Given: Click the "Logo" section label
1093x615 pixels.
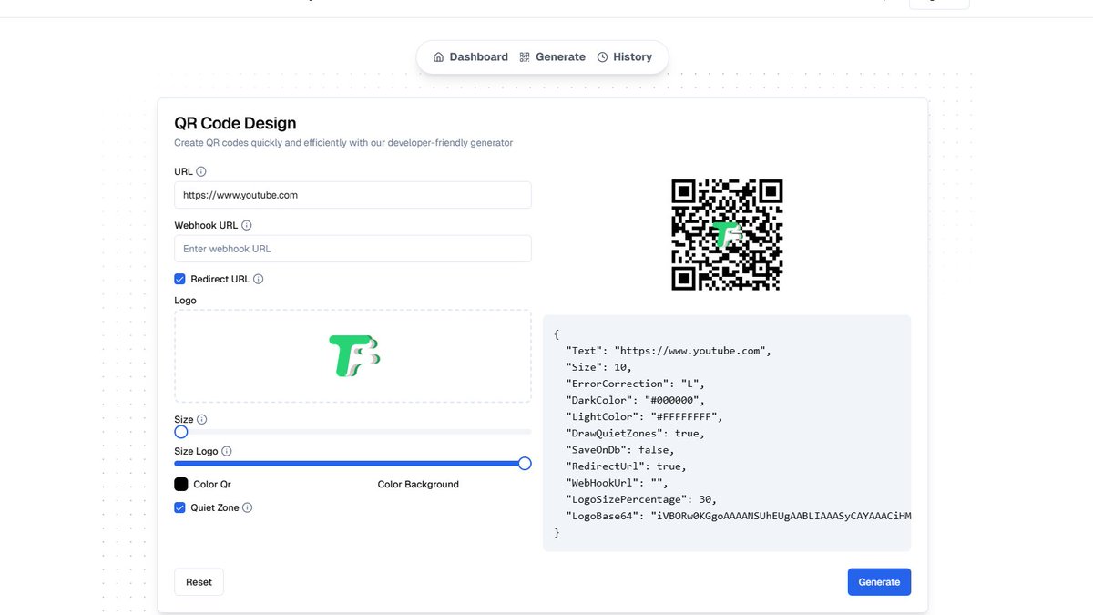Looking at the screenshot, I should 185,300.
